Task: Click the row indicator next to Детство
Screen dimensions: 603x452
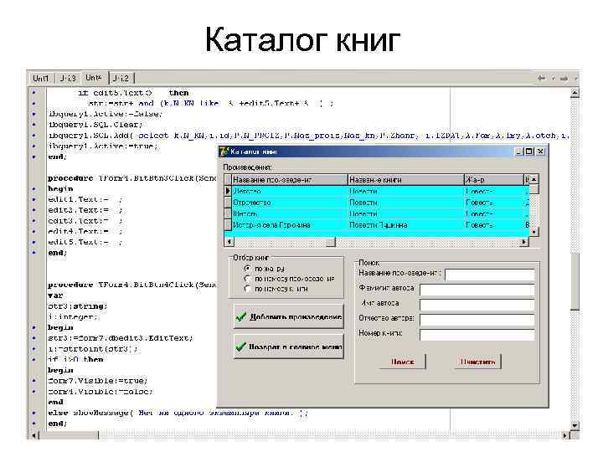Action: coord(228,191)
